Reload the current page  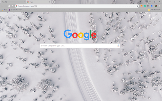pyautogui.click(x=9, y=6)
